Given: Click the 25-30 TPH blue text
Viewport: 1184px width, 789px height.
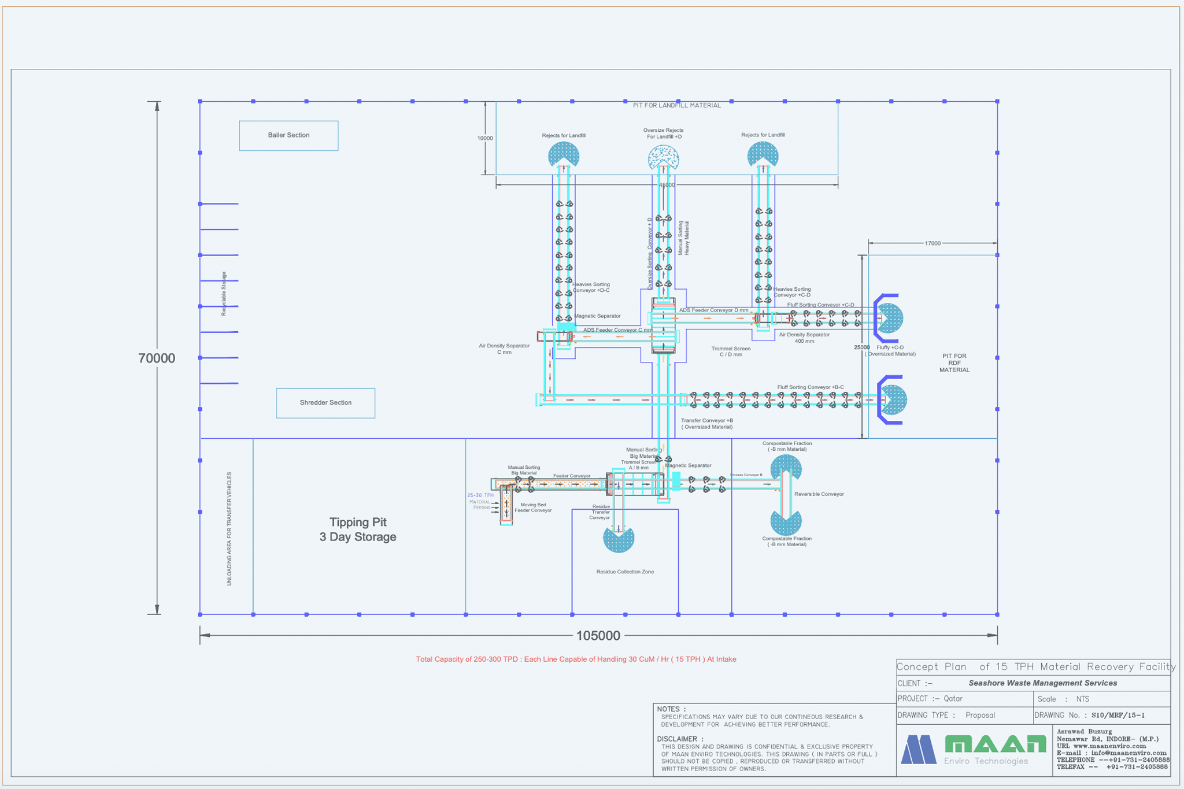Looking at the screenshot, I should [x=480, y=495].
